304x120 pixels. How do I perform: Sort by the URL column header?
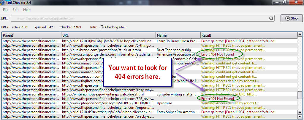point(108,35)
